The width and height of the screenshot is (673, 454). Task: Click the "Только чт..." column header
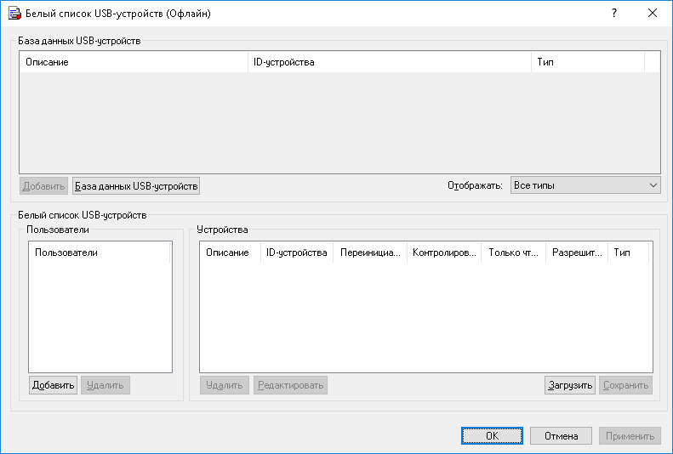click(x=513, y=253)
